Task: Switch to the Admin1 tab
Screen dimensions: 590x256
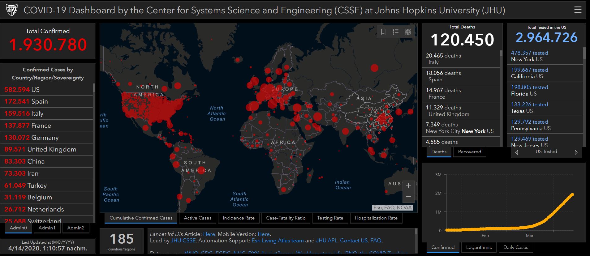Action: [x=47, y=228]
